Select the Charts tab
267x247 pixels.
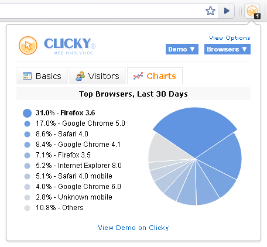pyautogui.click(x=155, y=76)
